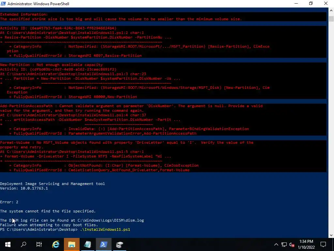This screenshot has height=251, width=334.
Task: Select the PowerShell taskbar button
Action: (103, 244)
